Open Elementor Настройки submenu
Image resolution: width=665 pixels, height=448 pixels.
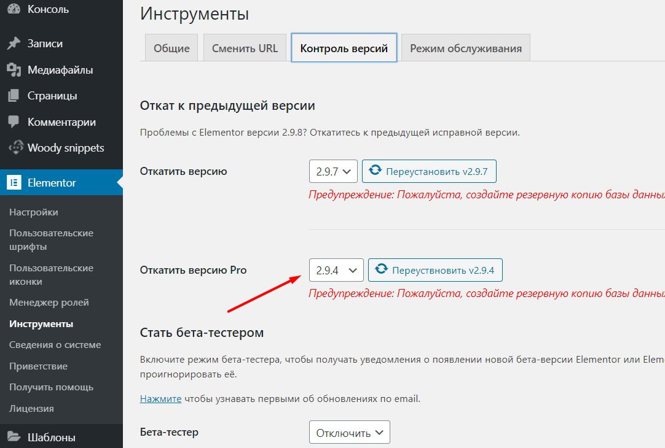coord(34,212)
